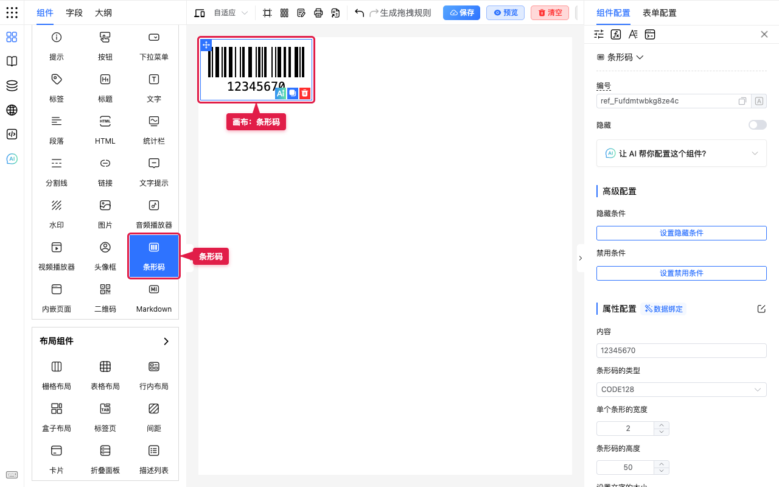This screenshot has height=487, width=779.
Task: Collapse the right config panel arrow
Action: (x=580, y=258)
